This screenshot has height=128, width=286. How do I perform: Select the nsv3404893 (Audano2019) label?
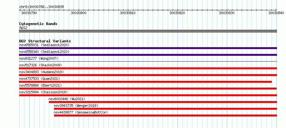[x=41, y=72]
